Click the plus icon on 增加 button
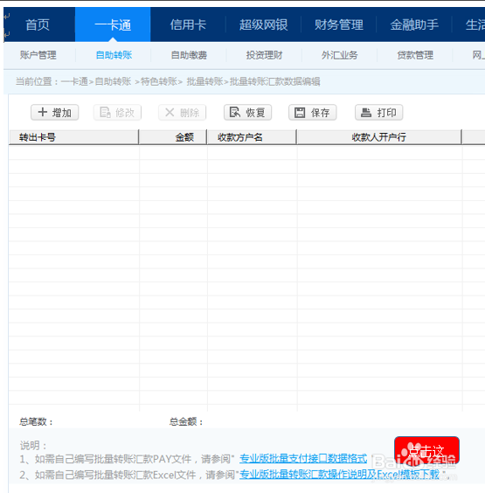Viewport: 485px width, 493px height. [43, 112]
